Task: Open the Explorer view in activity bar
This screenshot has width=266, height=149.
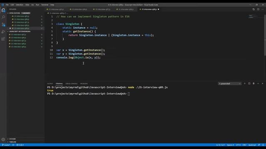Action: pos(3,10)
